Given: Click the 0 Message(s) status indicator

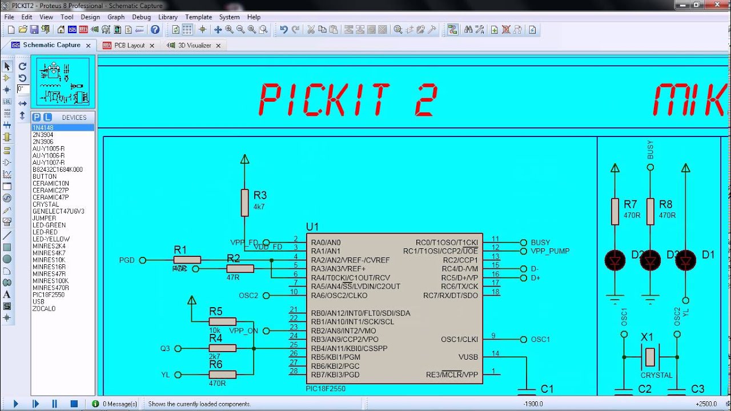Looking at the screenshot, I should click(115, 404).
